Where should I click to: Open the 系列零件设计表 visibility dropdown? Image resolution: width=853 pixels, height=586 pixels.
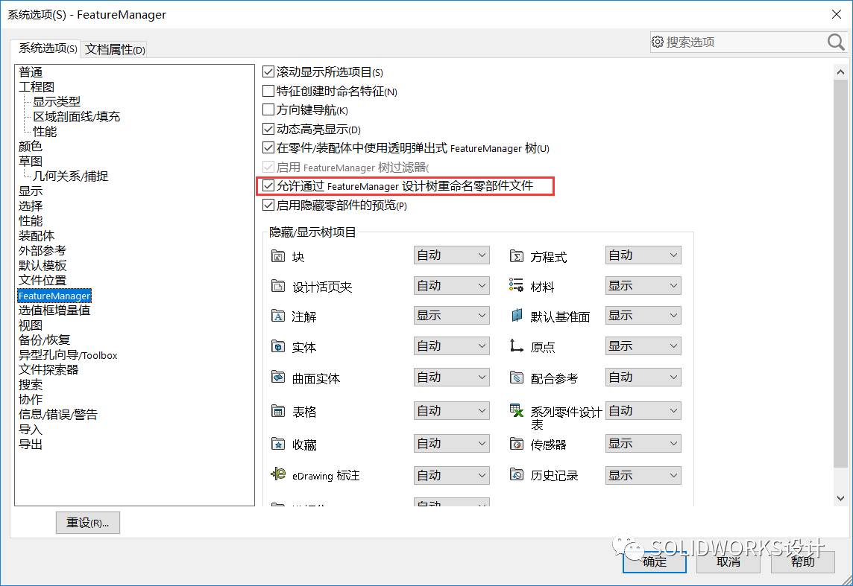point(643,411)
